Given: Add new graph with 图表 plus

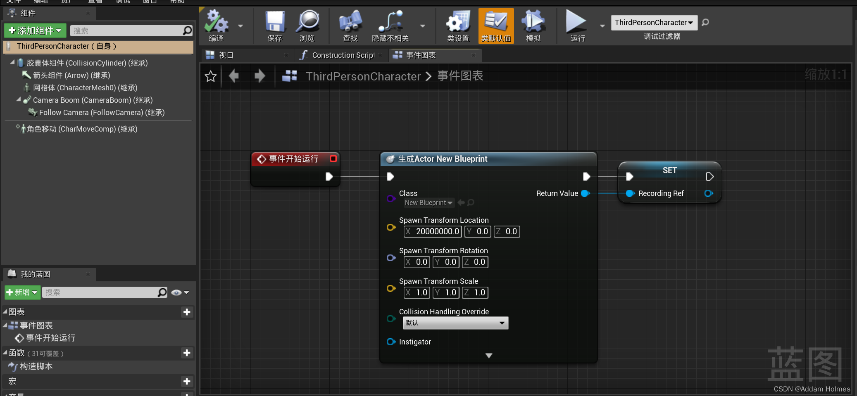Looking at the screenshot, I should point(187,312).
